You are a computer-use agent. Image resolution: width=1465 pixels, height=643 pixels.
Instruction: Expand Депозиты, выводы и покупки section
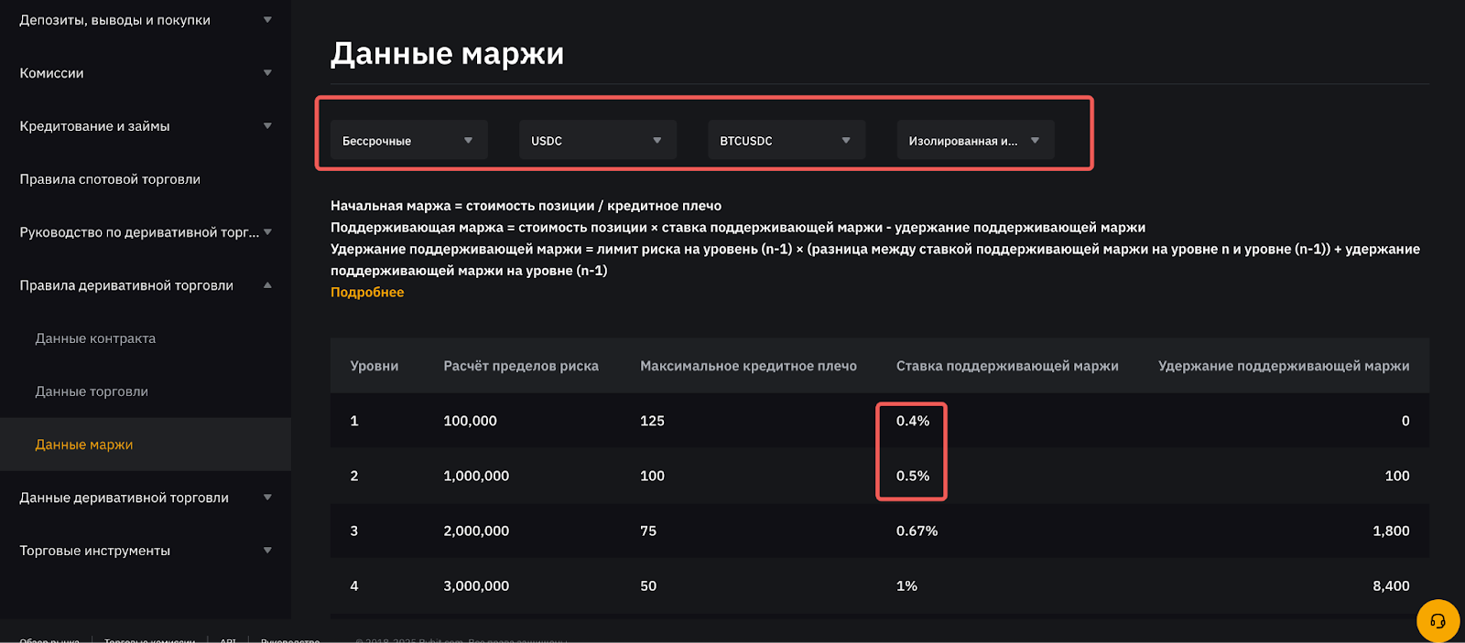pos(145,20)
